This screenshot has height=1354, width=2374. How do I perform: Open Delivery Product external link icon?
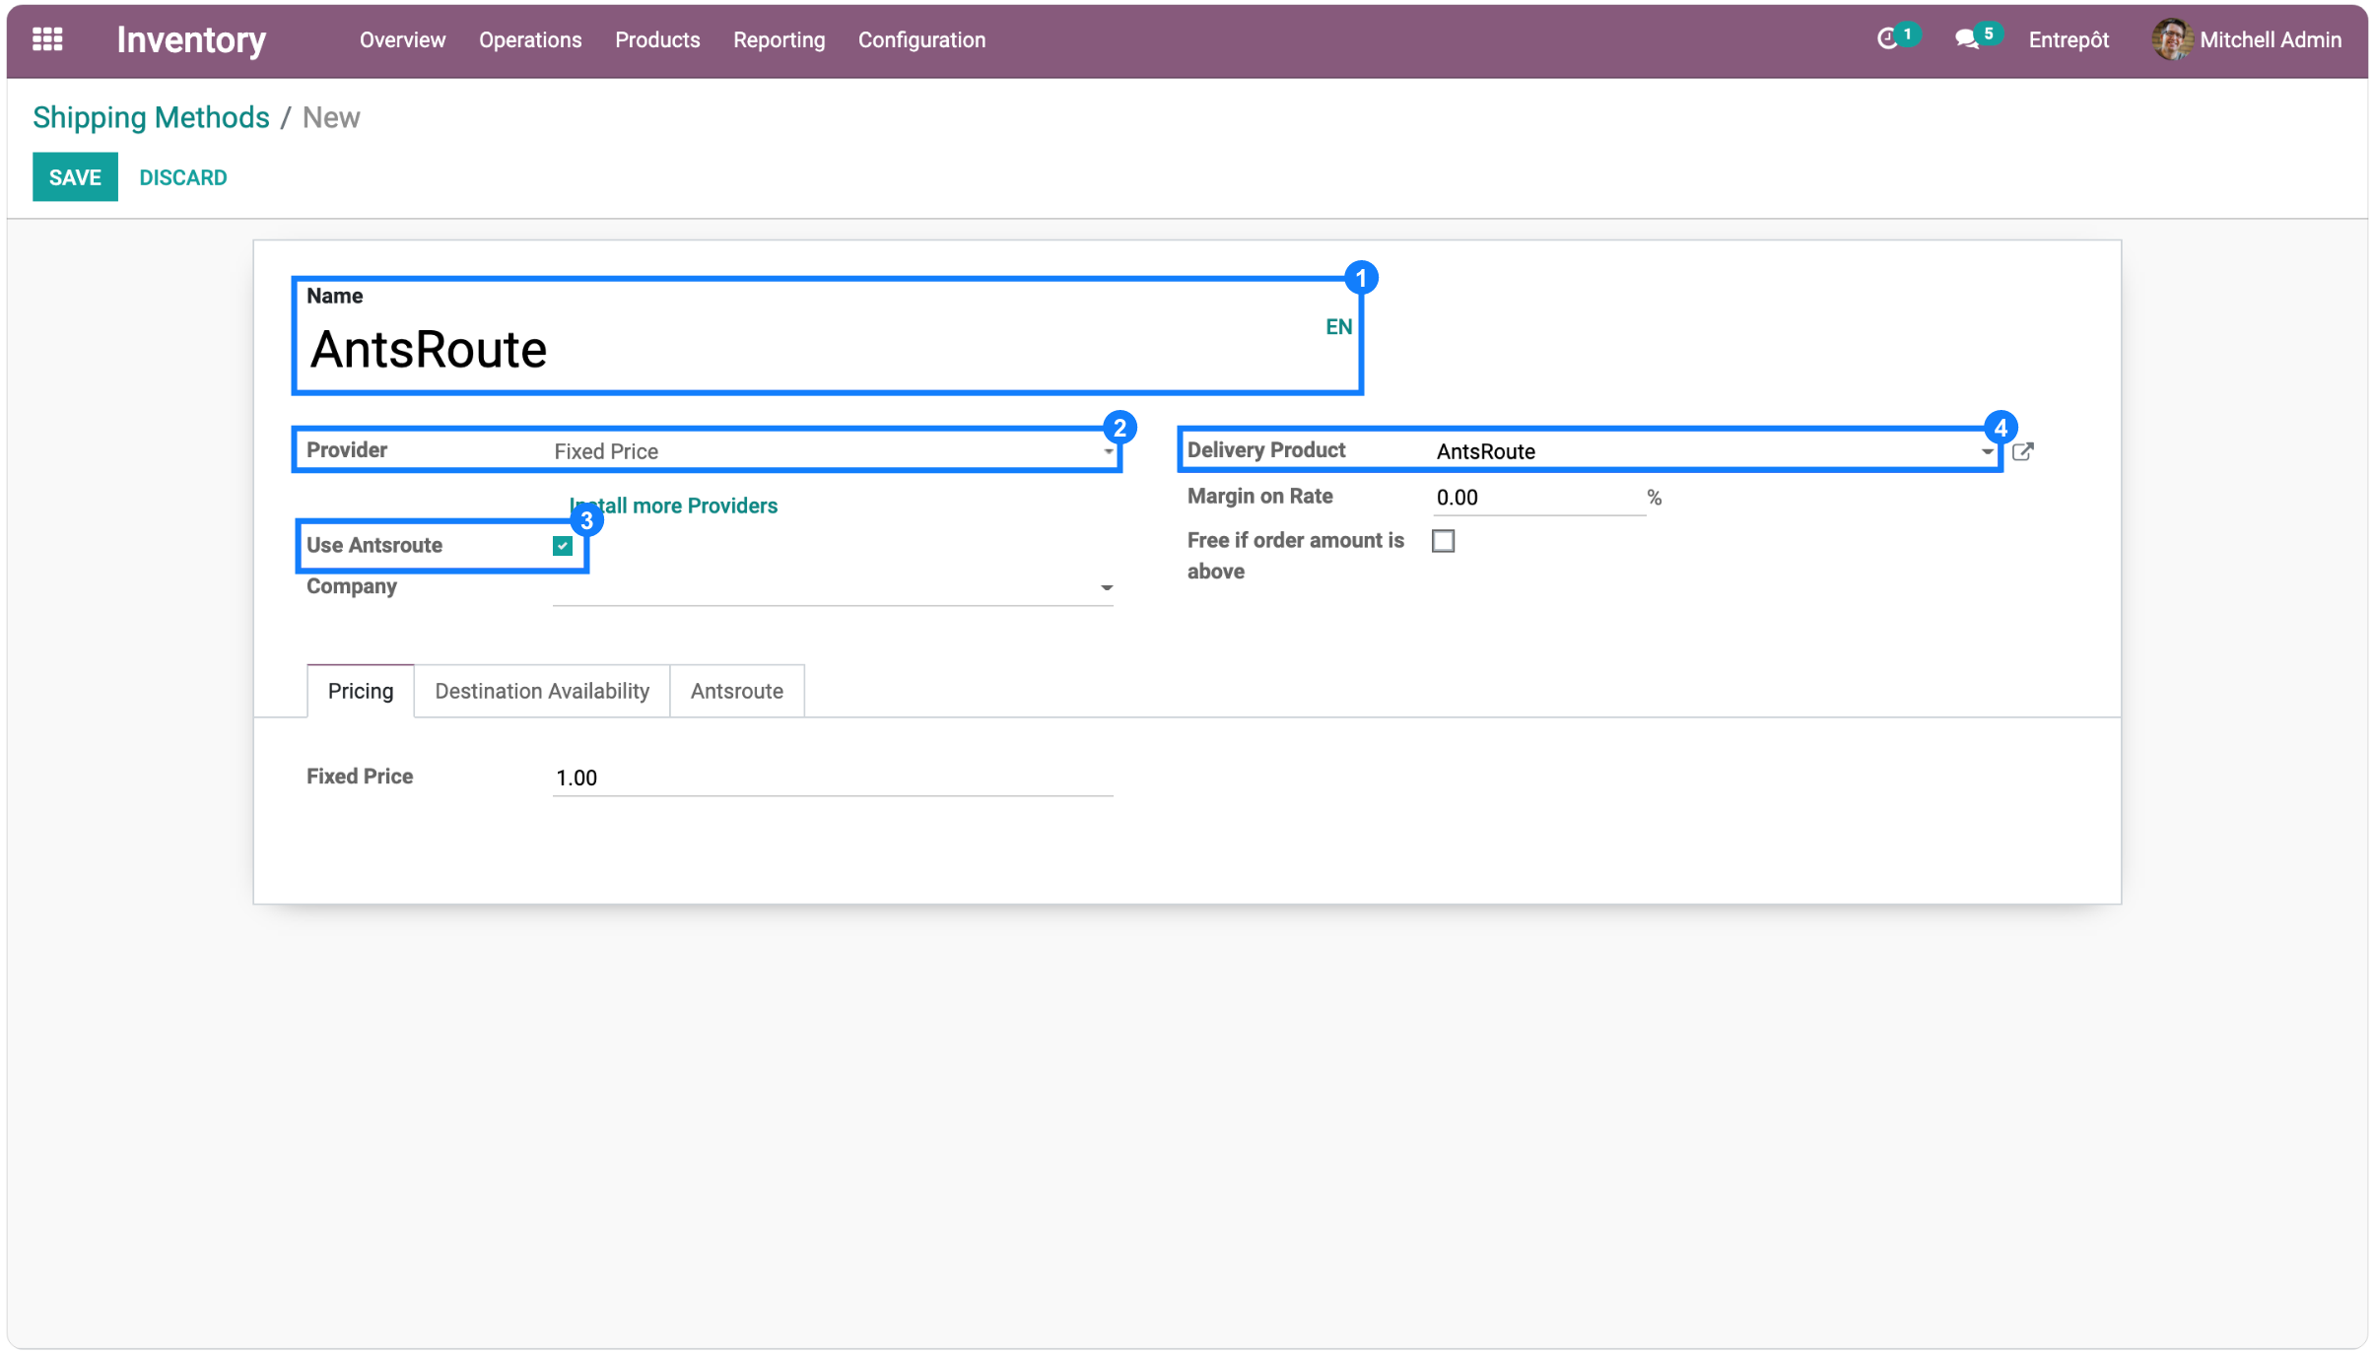coord(2022,451)
